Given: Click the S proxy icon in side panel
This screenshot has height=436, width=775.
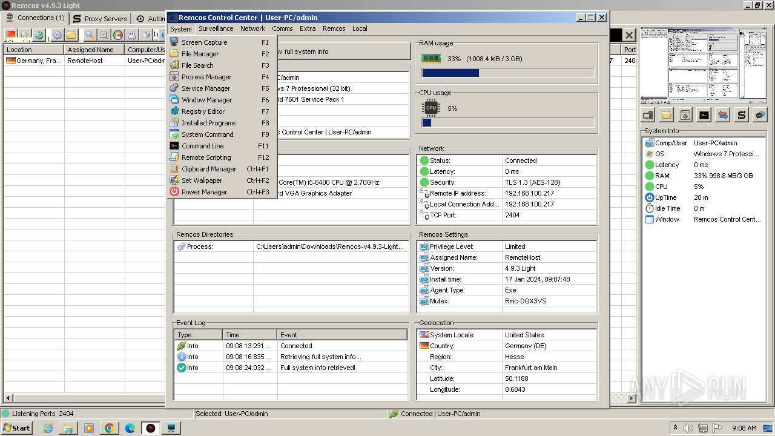Looking at the screenshot, I should (x=742, y=115).
